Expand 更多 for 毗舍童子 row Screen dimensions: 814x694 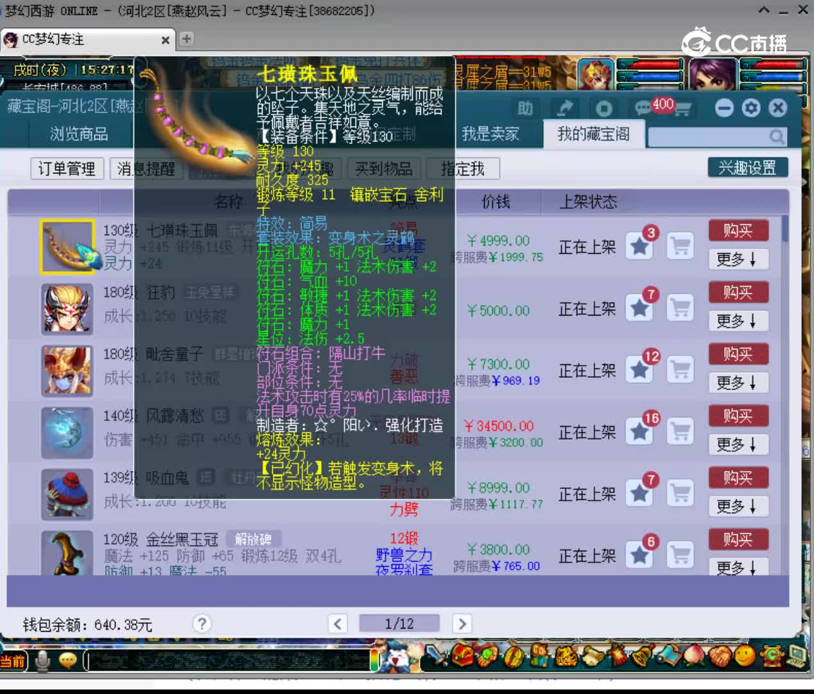tap(738, 382)
